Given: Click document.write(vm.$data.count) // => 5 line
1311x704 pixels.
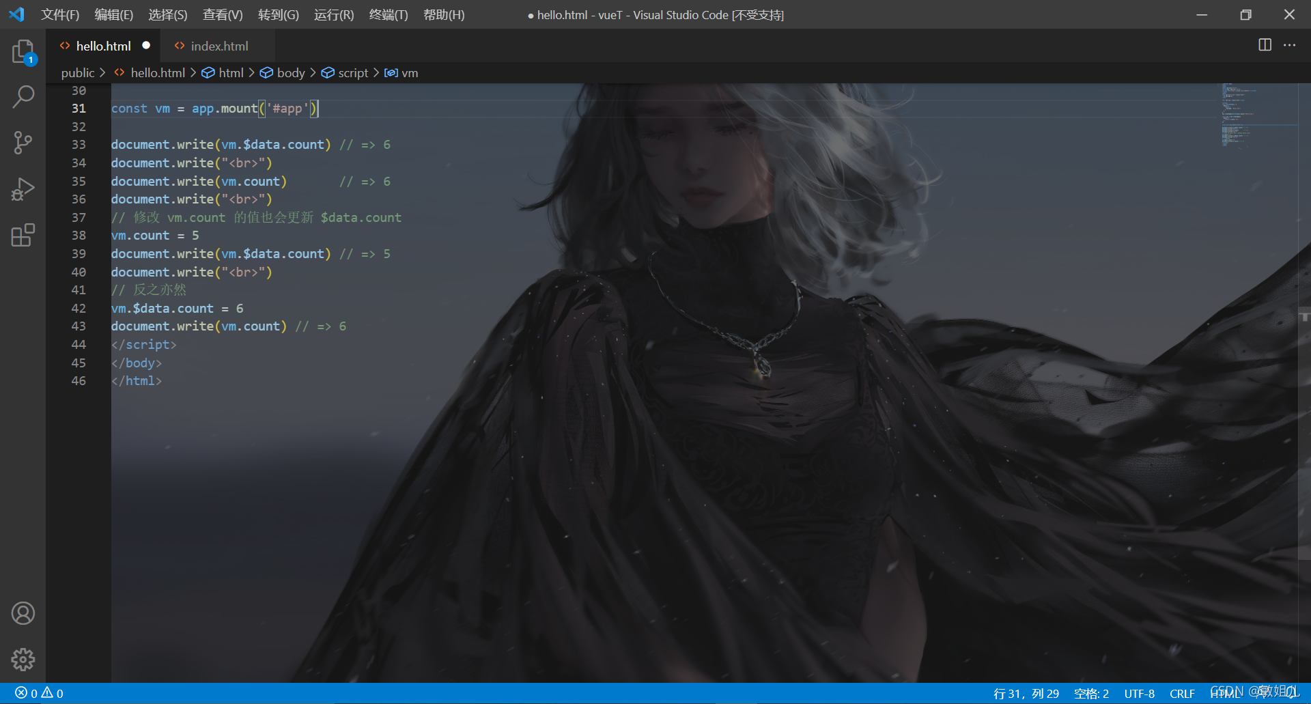Looking at the screenshot, I should tap(251, 253).
